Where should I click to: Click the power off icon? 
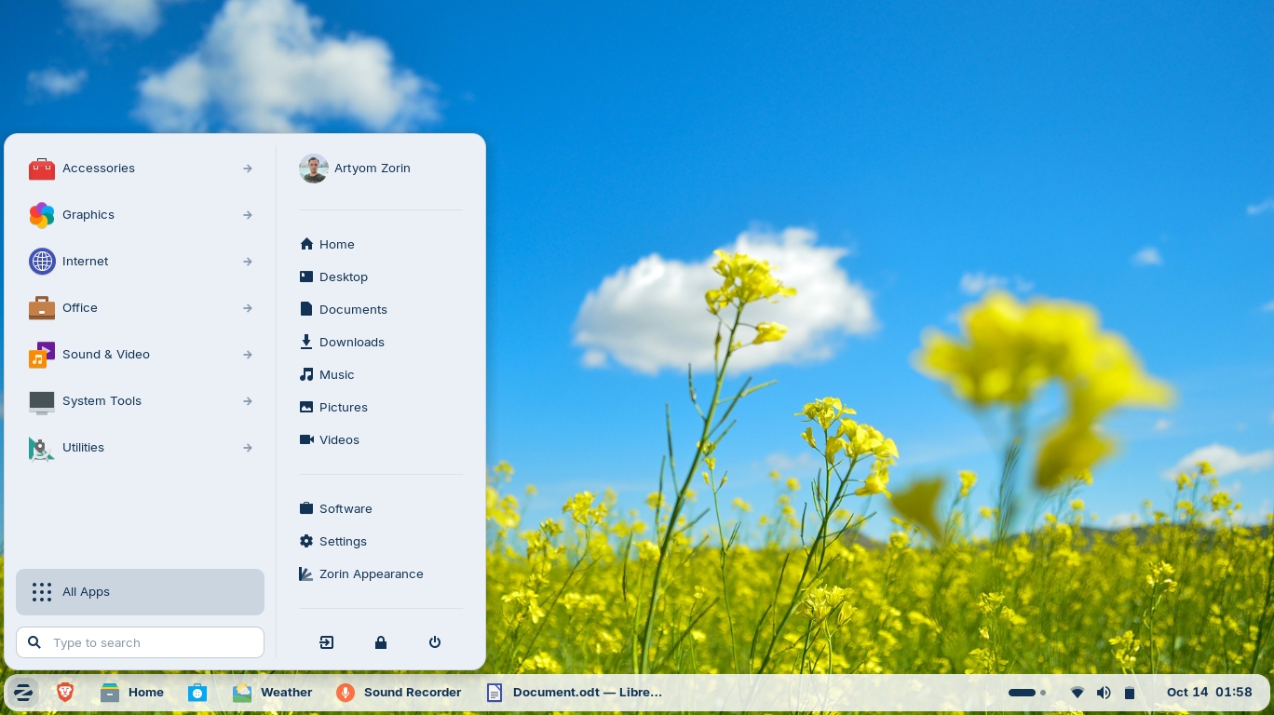coord(434,642)
